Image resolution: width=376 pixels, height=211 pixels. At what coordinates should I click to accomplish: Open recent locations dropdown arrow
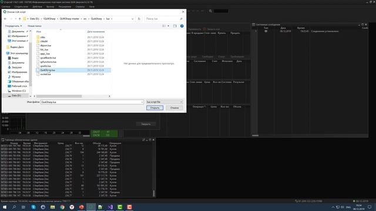(x=16, y=19)
